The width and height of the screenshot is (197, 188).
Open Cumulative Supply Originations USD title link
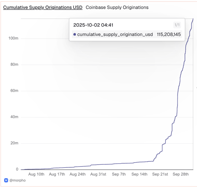(x=43, y=7)
